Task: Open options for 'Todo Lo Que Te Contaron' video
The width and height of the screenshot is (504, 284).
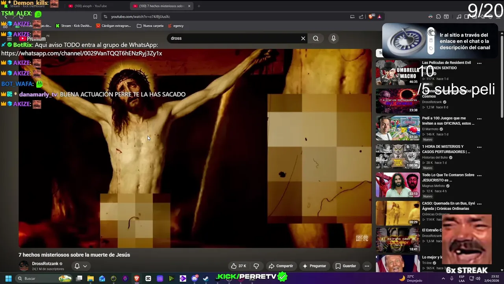Action: pyautogui.click(x=479, y=175)
